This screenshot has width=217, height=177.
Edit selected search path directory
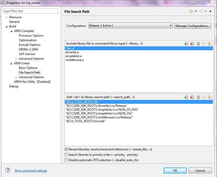(x=198, y=97)
